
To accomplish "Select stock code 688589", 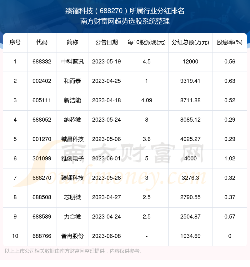I will 42,217.
